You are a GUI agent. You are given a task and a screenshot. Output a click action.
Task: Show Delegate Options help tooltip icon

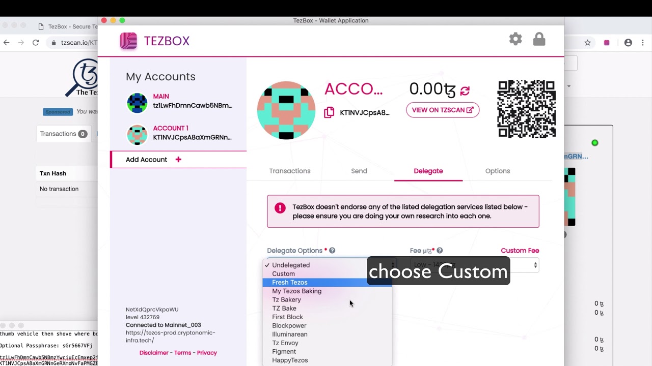(x=332, y=251)
